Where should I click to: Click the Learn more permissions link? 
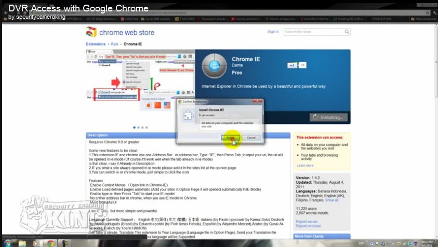click(x=305, y=166)
